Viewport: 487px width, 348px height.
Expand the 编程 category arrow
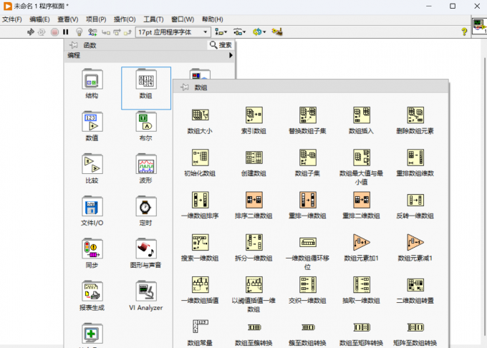pyautogui.click(x=231, y=55)
